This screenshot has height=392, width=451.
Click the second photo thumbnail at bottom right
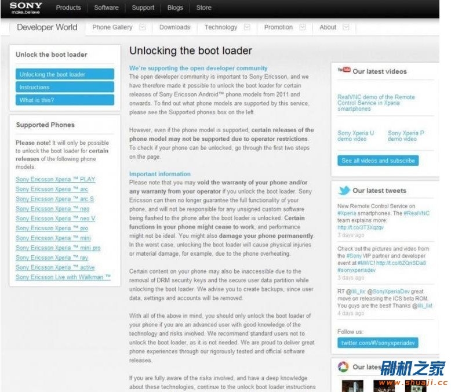(384, 386)
